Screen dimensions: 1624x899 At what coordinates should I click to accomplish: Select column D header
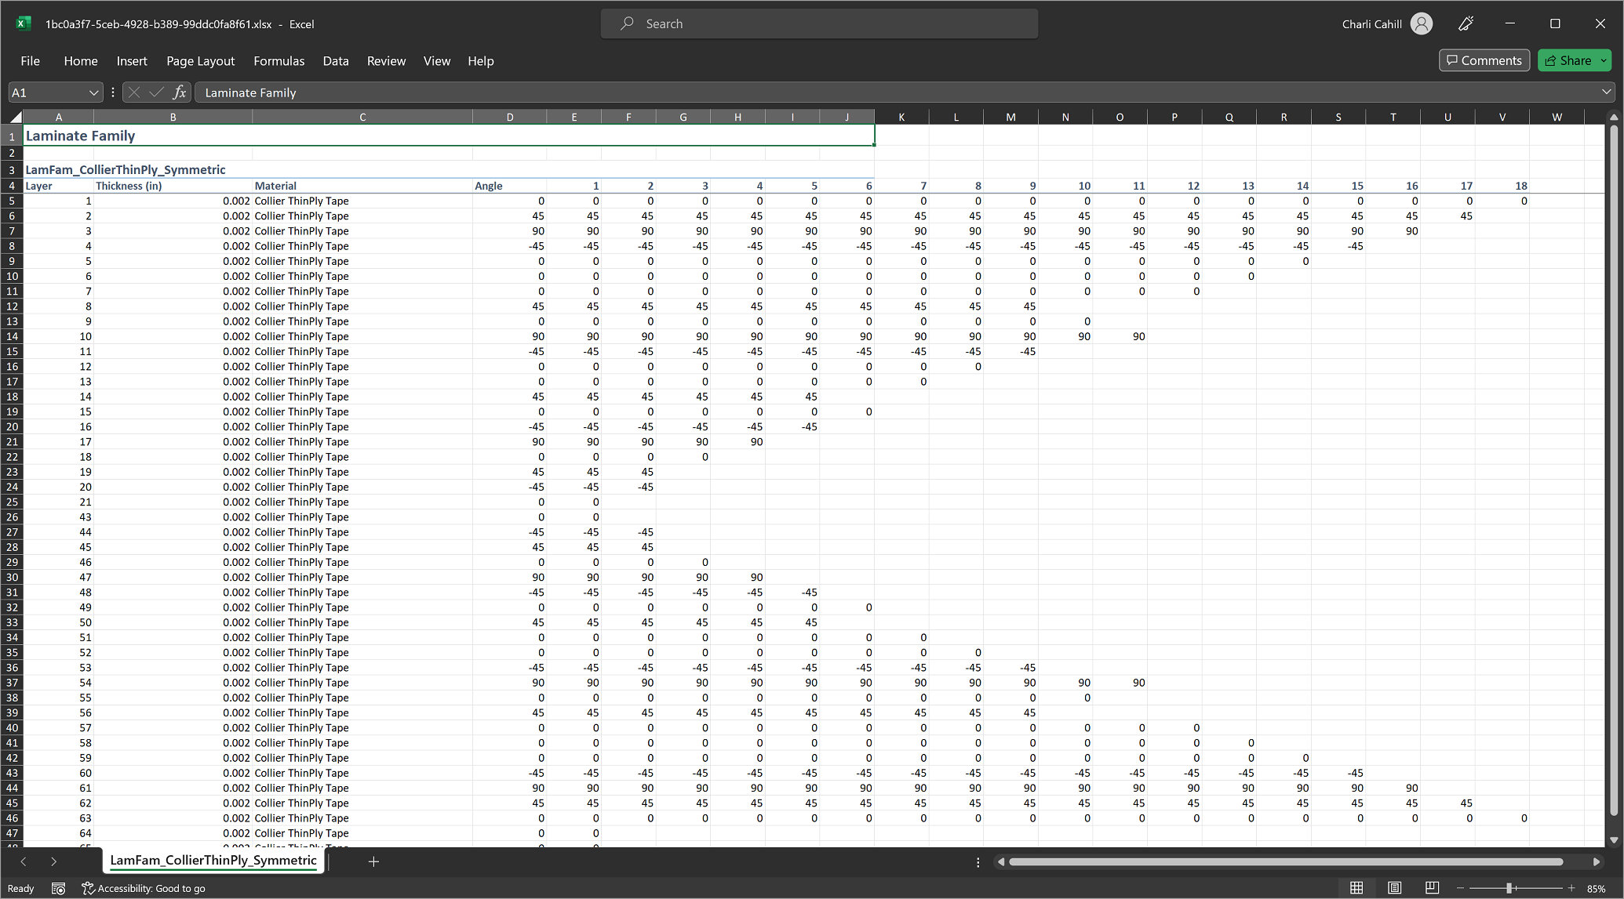tap(510, 117)
